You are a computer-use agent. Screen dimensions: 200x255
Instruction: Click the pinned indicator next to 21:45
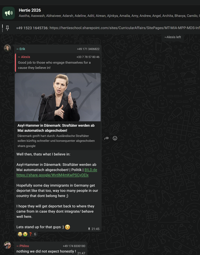point(89,229)
